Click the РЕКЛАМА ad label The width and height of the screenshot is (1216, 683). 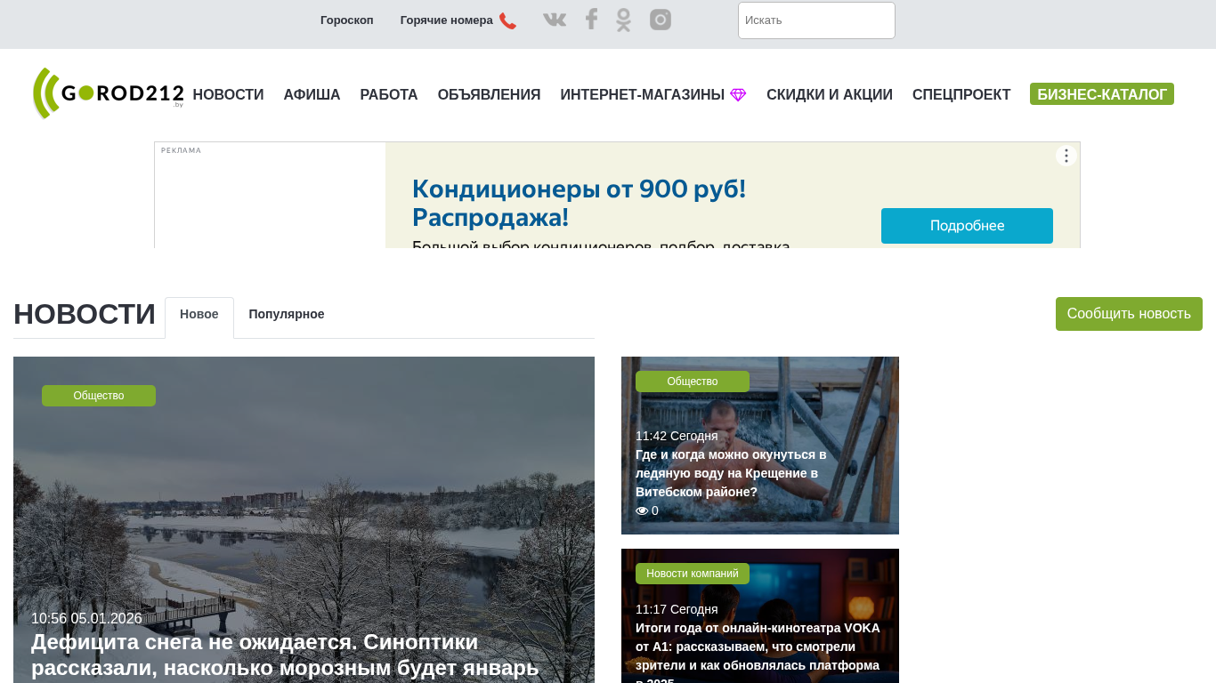pyautogui.click(x=181, y=150)
